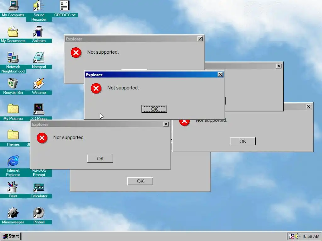Click "Not supported." text in the bottom-left dialog
The height and width of the screenshot is (241, 322).
69,137
